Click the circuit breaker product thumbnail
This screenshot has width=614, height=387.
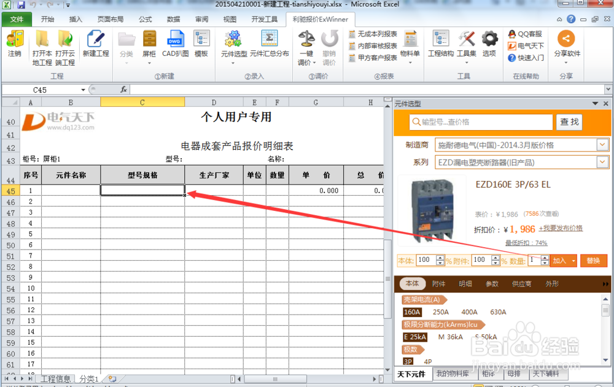point(432,210)
